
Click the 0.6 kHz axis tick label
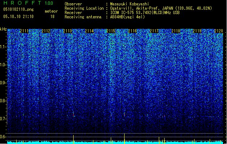click(x=3, y=137)
